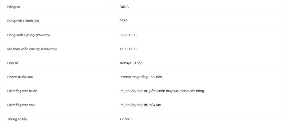Screen dimensions: 282x126
Task: Select the 'Transys 10 cấp' gearbox value
Action: coord(131,63)
